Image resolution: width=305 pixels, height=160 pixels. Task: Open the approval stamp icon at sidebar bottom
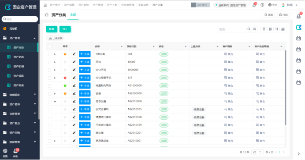pyautogui.click(x=15, y=151)
